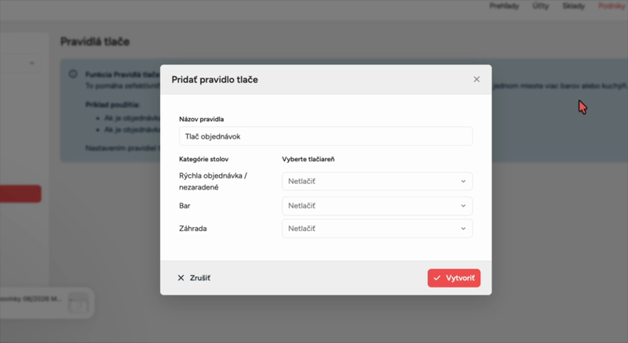The height and width of the screenshot is (343, 628).
Task: Expand the sidebar dropdown chevron
Action: tap(31, 63)
